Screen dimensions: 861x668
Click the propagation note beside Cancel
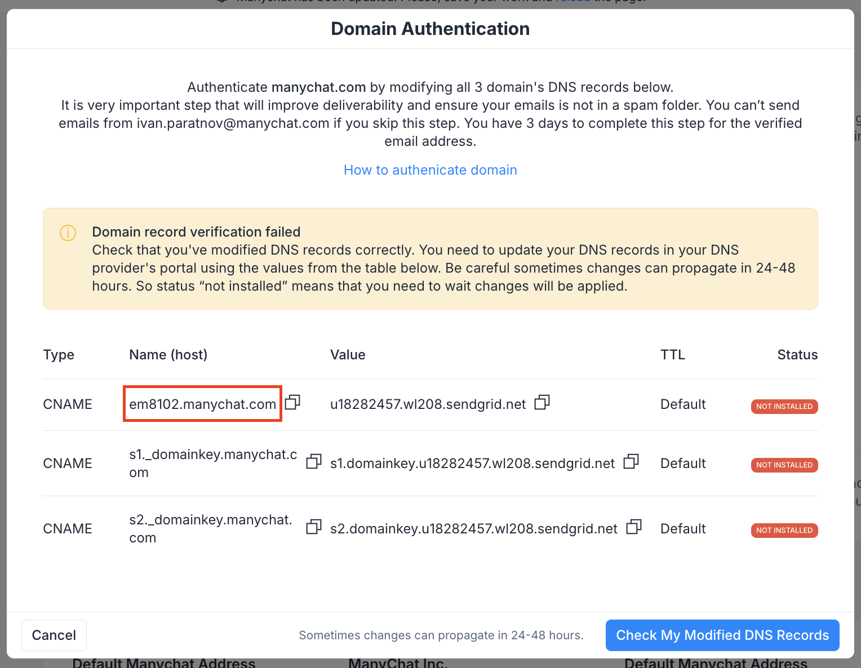(x=441, y=635)
